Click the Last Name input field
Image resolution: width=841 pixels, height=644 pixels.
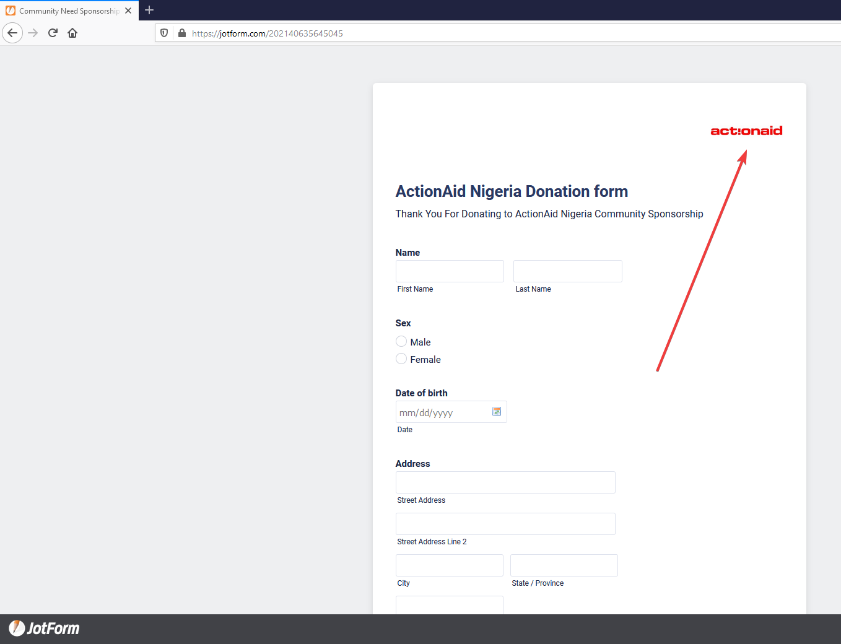coord(567,271)
